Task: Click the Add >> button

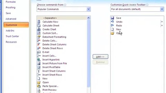Action: click(x=100, y=57)
